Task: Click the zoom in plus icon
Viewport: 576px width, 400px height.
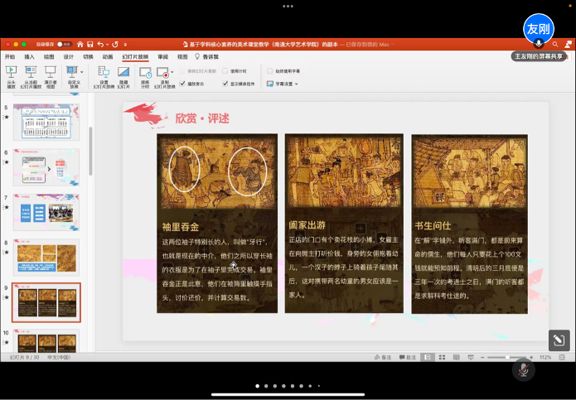Action: pos(531,357)
